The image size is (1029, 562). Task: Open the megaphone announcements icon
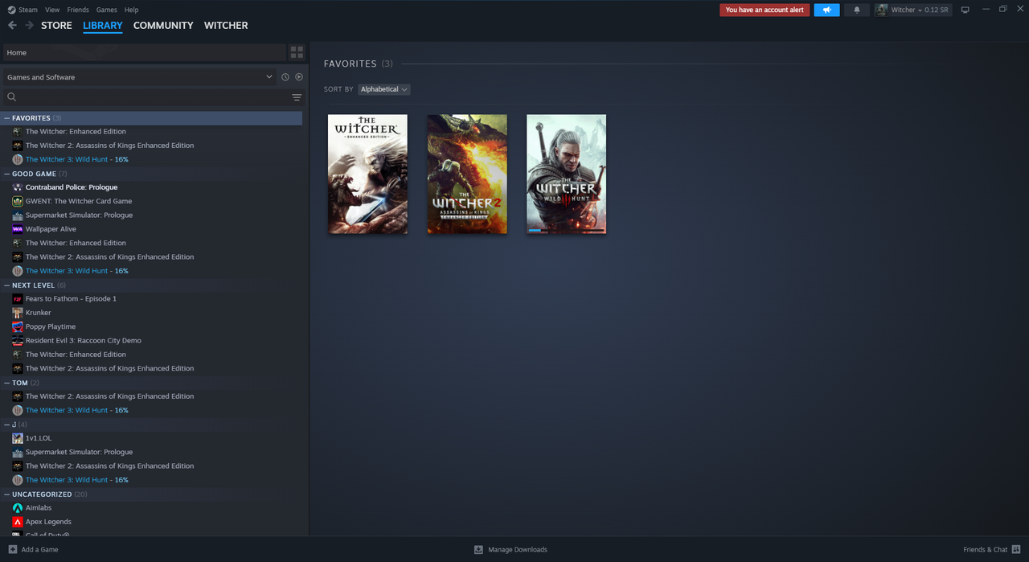(826, 10)
